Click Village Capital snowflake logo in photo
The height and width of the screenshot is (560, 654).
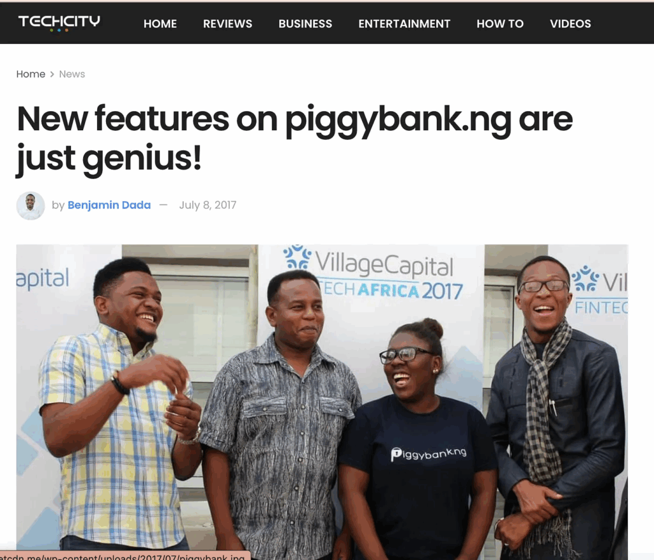[297, 257]
